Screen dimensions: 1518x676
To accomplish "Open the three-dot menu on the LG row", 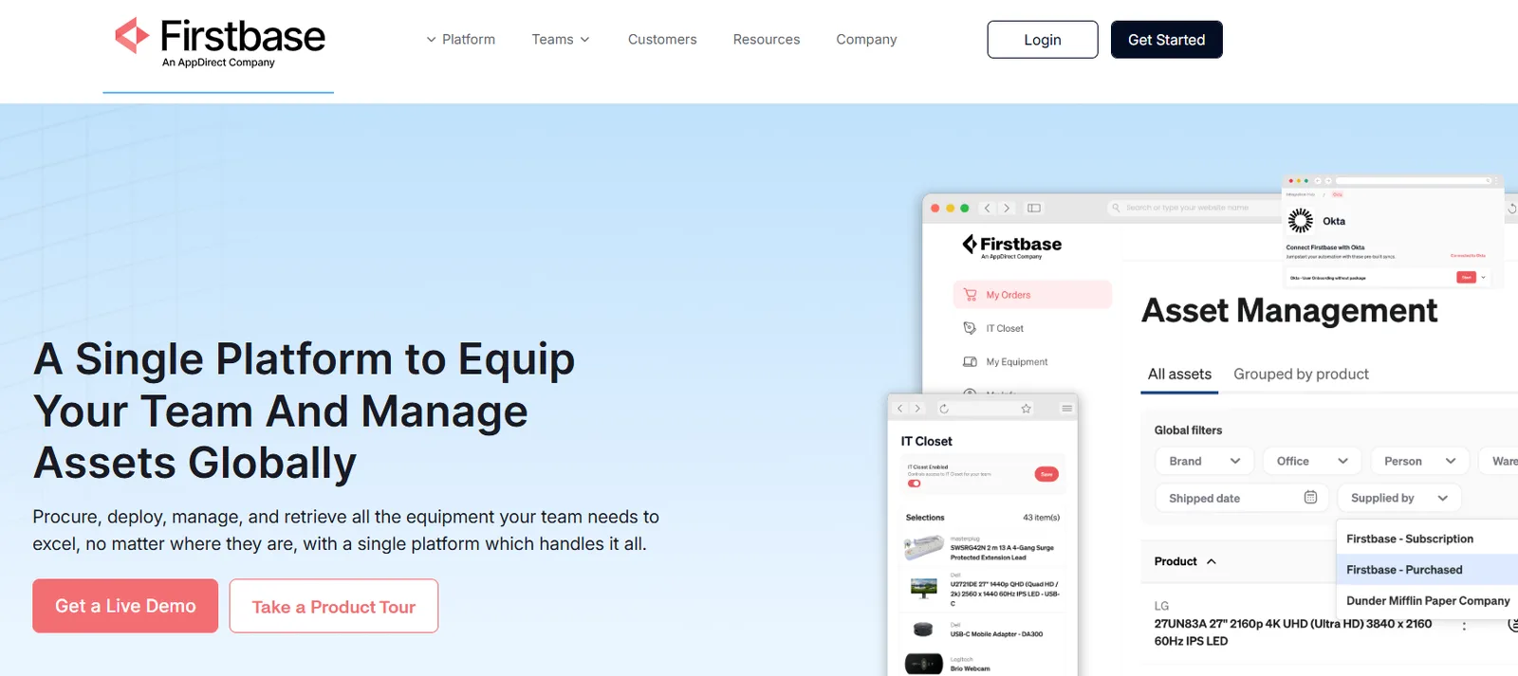I will point(1464,626).
